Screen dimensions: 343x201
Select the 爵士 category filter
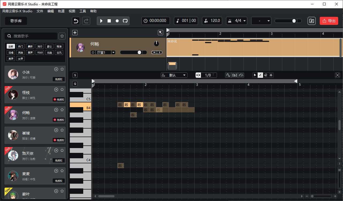point(49,46)
